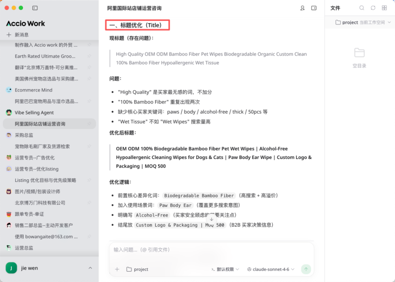
Task: Switch to the 文件 panel tab
Action: (x=335, y=8)
